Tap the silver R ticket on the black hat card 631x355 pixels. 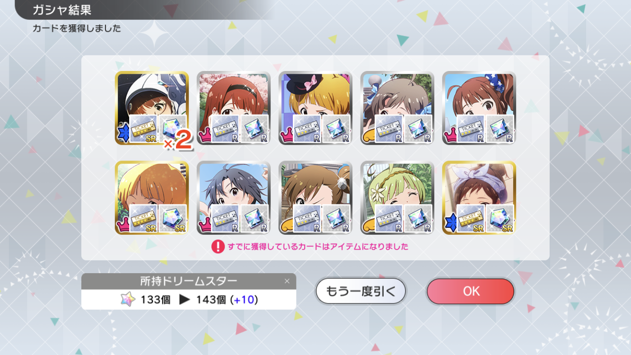click(x=307, y=129)
